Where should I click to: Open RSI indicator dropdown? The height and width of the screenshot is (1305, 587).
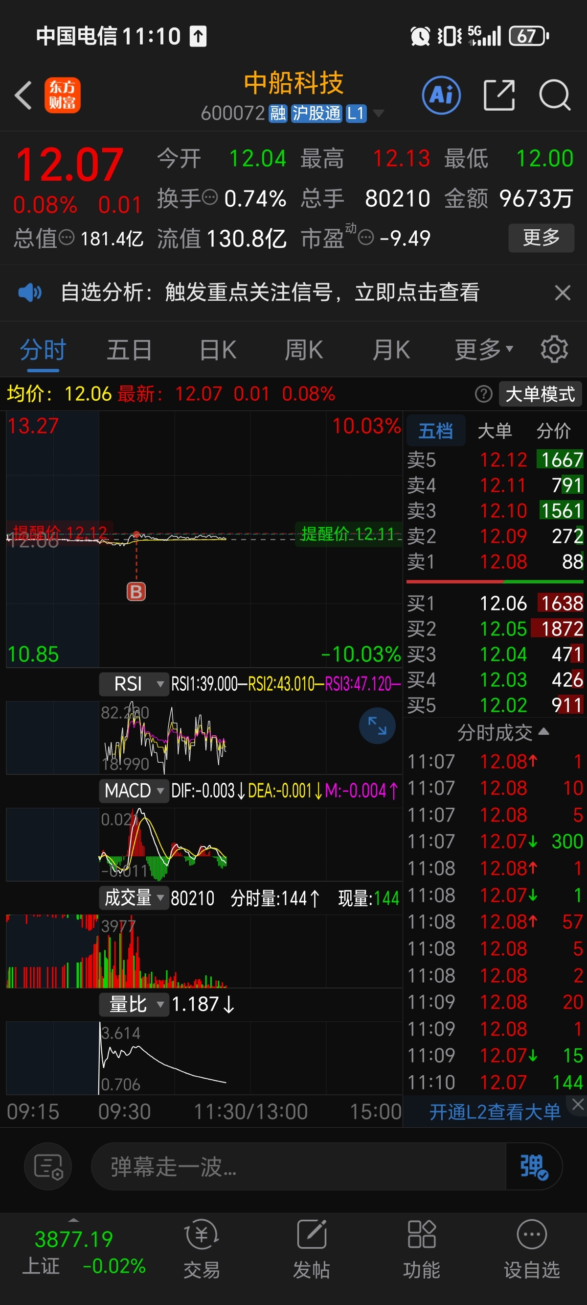(x=134, y=684)
